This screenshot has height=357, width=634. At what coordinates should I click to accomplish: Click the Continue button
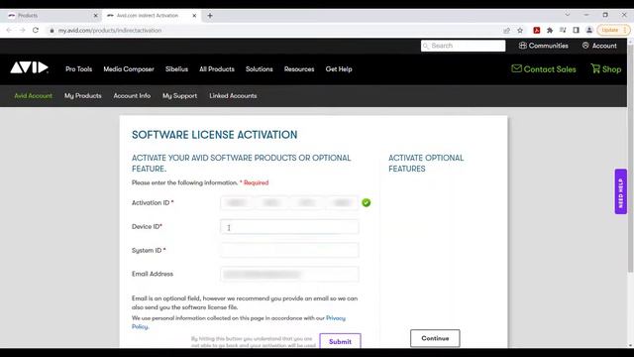click(x=435, y=338)
